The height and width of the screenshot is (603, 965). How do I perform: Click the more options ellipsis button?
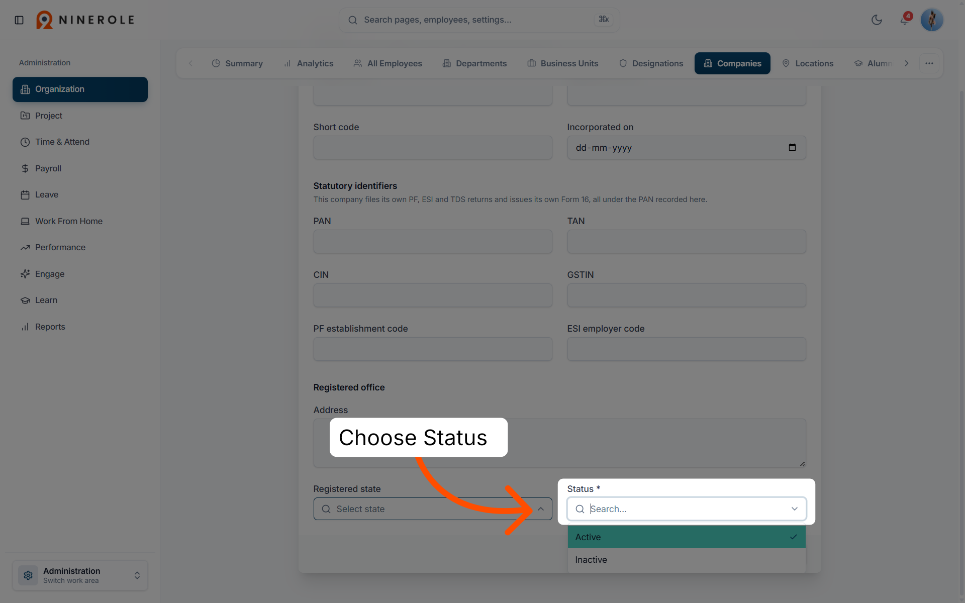pyautogui.click(x=929, y=63)
